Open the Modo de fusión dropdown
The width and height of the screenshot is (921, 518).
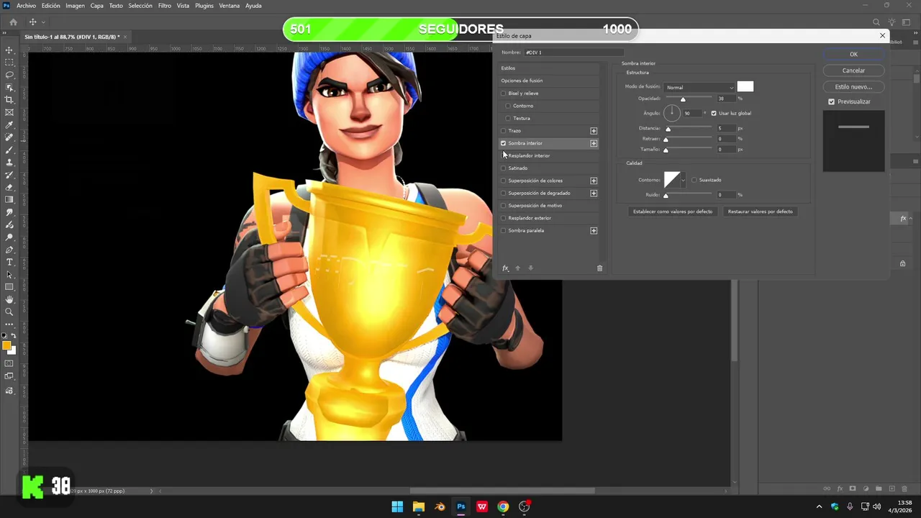click(699, 88)
